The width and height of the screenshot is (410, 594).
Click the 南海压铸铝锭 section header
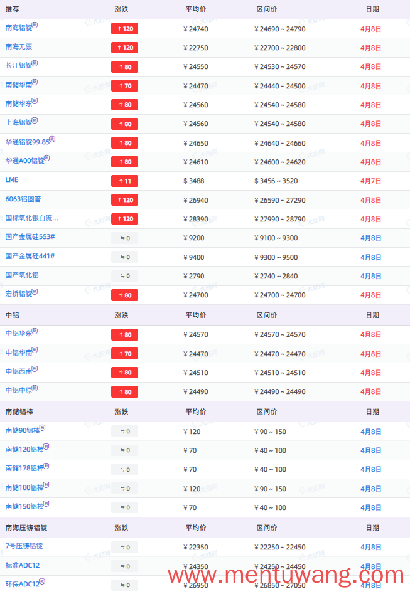26,528
